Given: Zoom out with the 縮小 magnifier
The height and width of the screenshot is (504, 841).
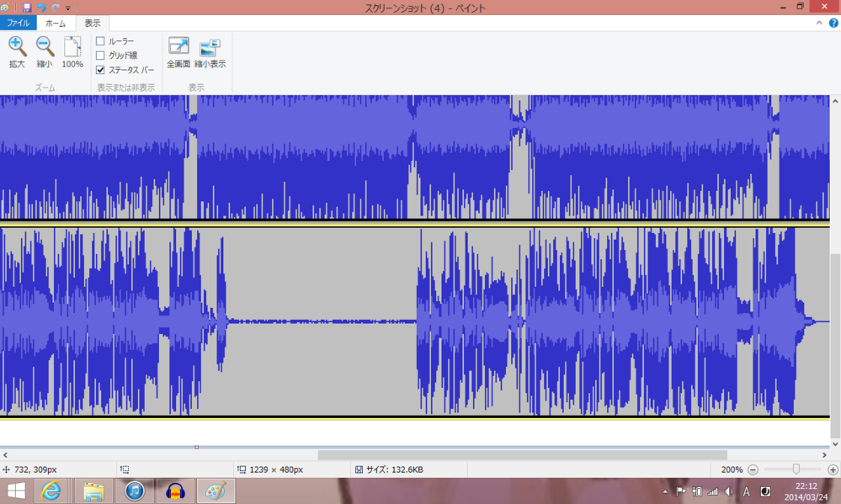Looking at the screenshot, I should pyautogui.click(x=45, y=52).
